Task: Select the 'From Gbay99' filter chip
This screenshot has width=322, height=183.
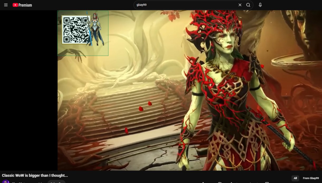Action: pos(311,178)
